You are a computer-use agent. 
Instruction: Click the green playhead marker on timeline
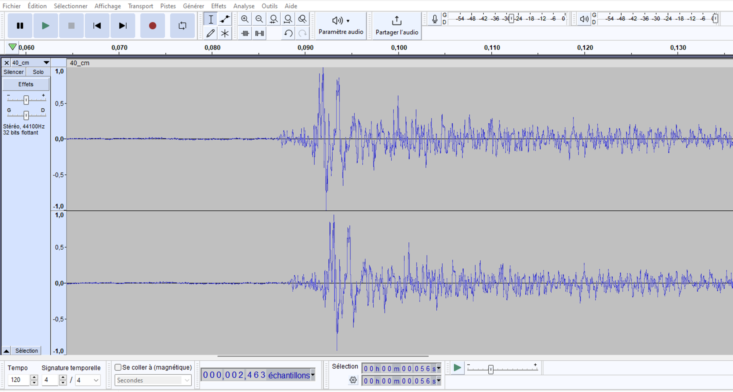tap(12, 47)
